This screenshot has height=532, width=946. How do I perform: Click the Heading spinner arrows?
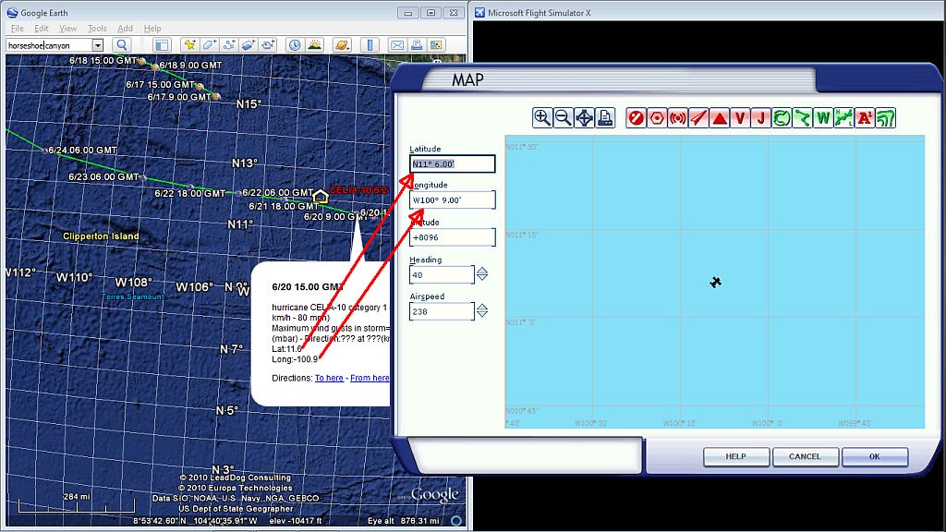click(482, 274)
